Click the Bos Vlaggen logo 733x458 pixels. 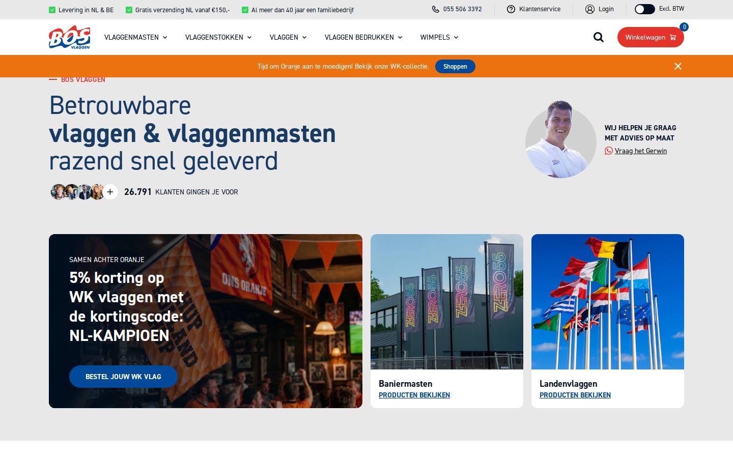[x=69, y=37]
